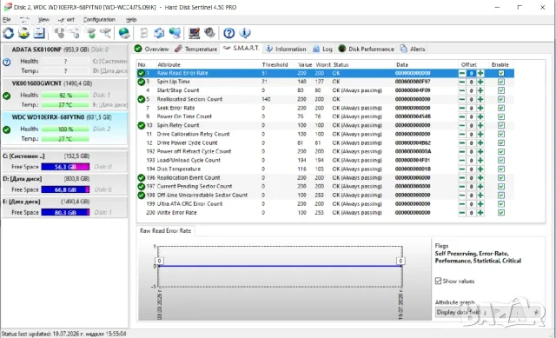Click C: drive free space bar
Image resolution: width=556 pixels, height=338 pixels.
pos(65,167)
